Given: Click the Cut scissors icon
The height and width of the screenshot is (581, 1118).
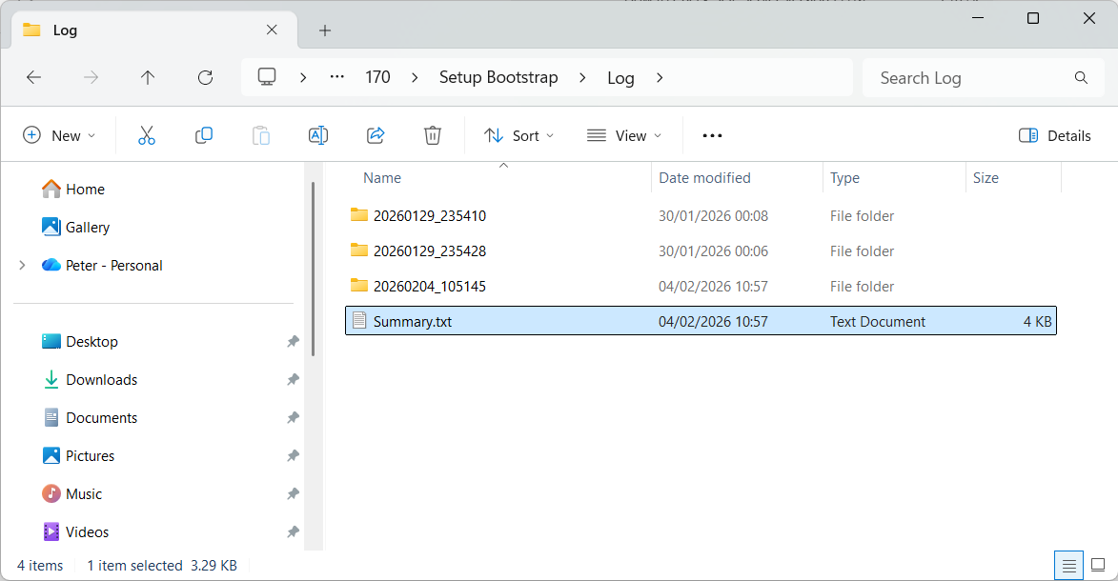Looking at the screenshot, I should pyautogui.click(x=146, y=135).
